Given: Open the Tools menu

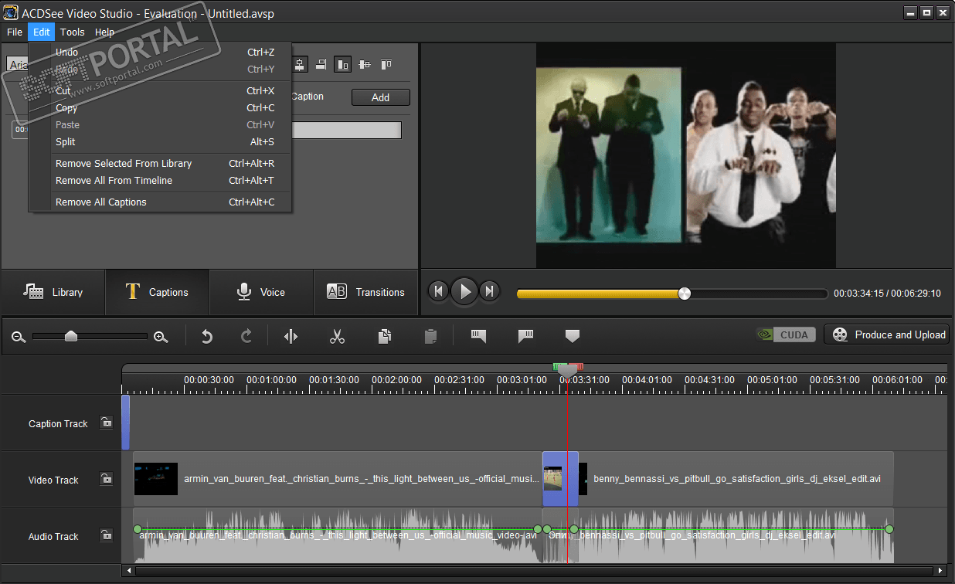Looking at the screenshot, I should [x=73, y=32].
